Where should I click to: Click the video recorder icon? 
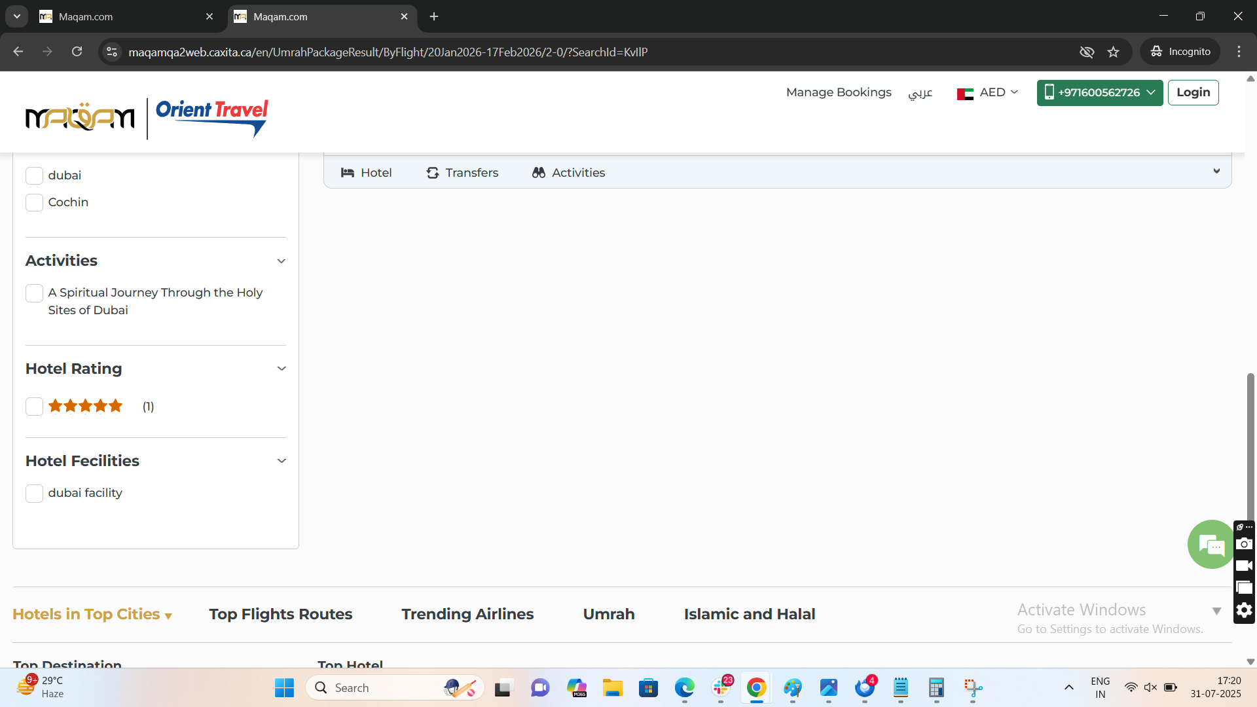point(1244,566)
